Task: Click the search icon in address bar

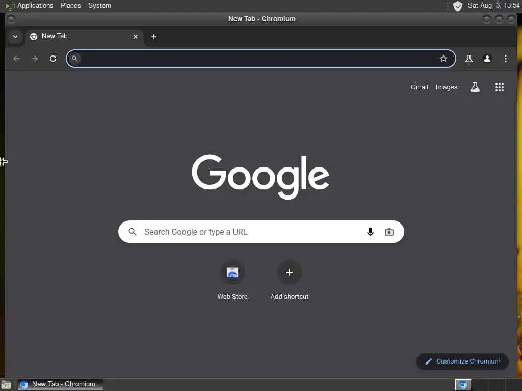Action: tap(74, 59)
